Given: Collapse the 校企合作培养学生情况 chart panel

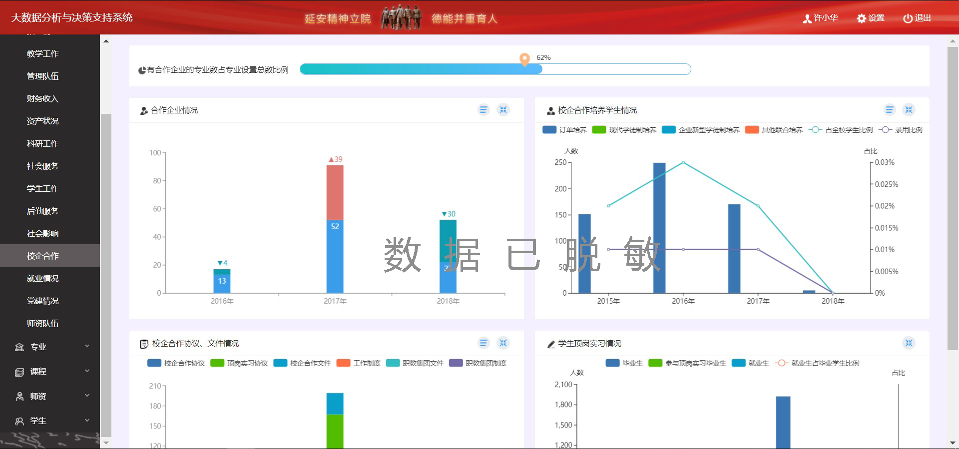Looking at the screenshot, I should [909, 110].
